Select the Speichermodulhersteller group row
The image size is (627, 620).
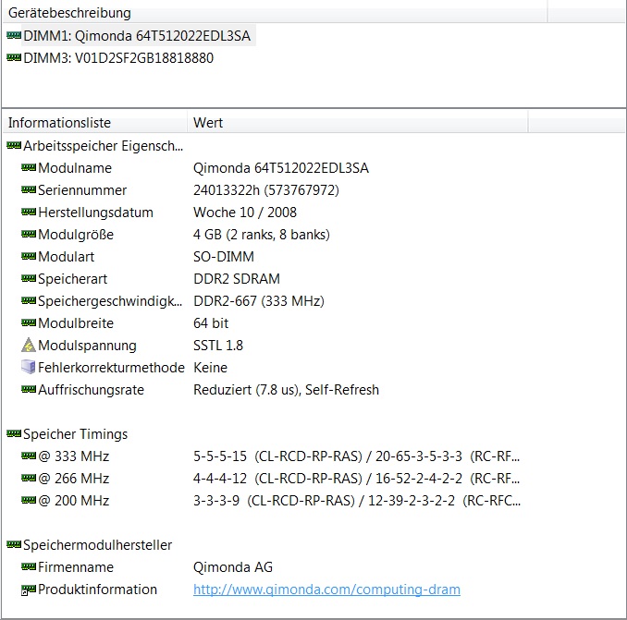click(x=98, y=544)
